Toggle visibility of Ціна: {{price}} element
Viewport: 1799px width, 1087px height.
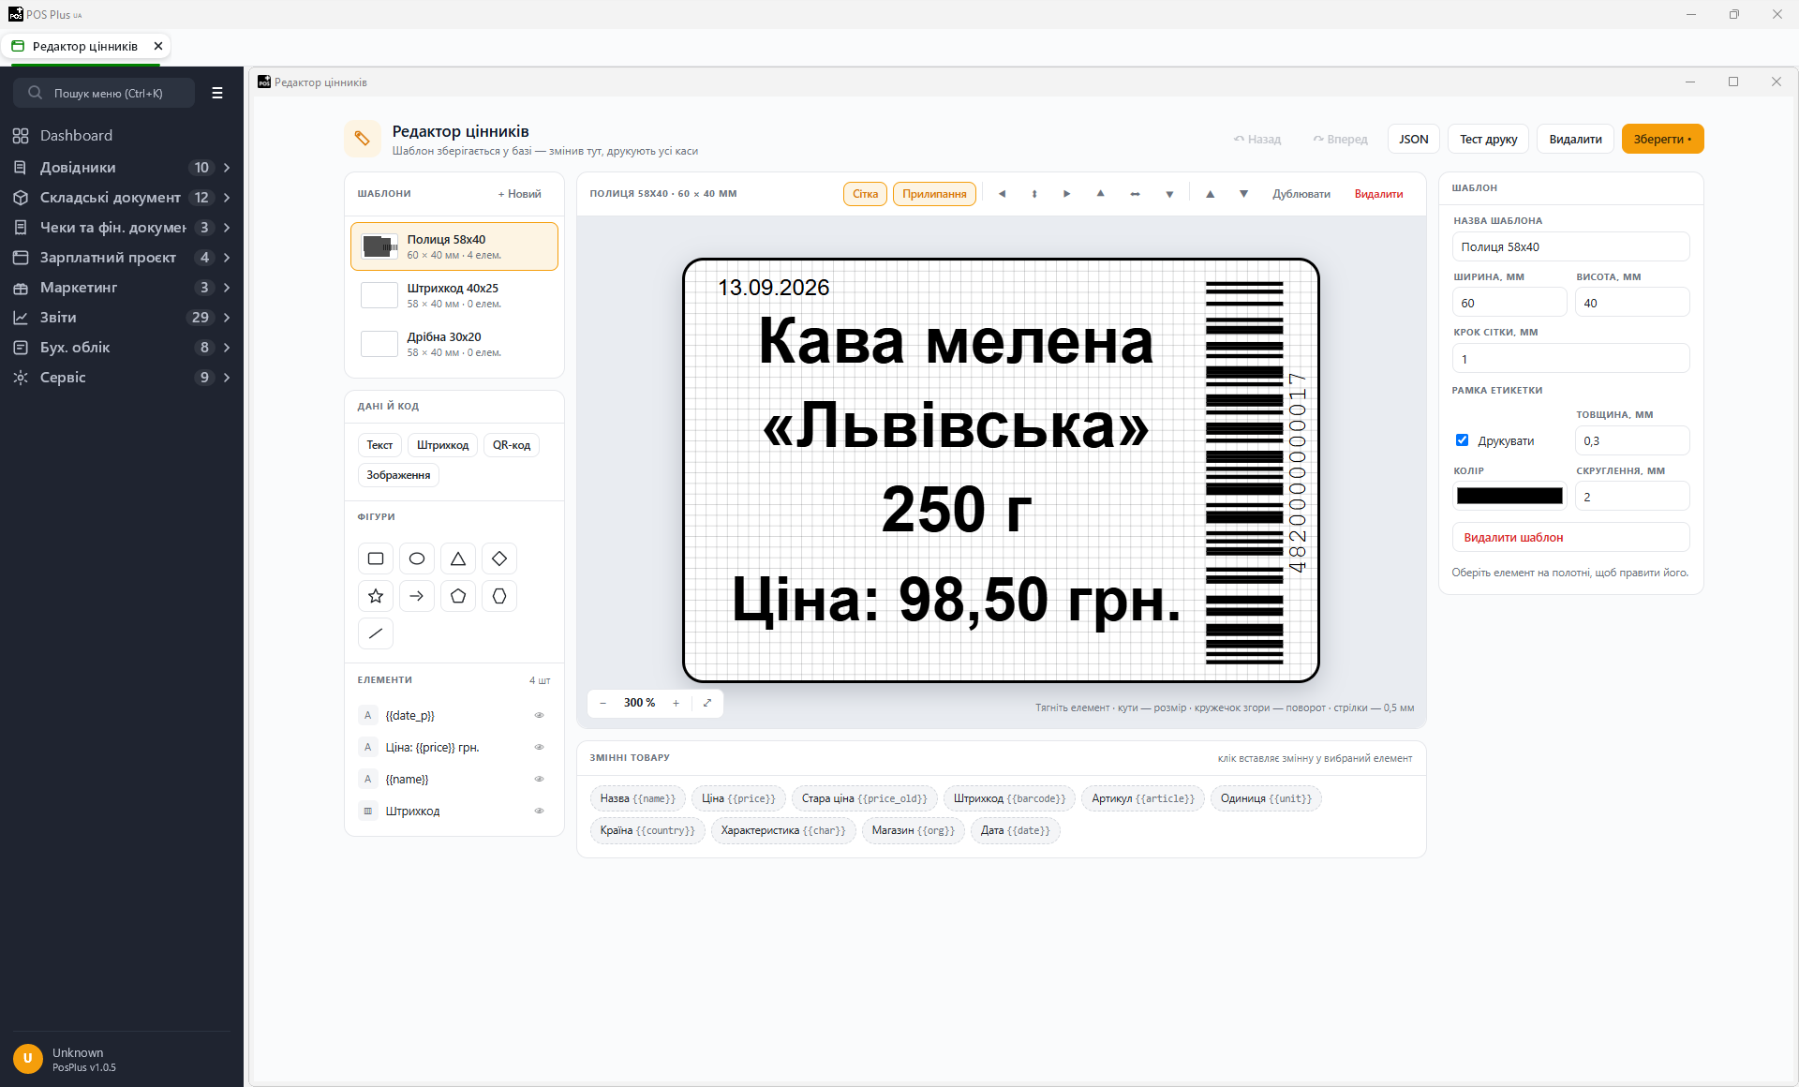point(540,747)
